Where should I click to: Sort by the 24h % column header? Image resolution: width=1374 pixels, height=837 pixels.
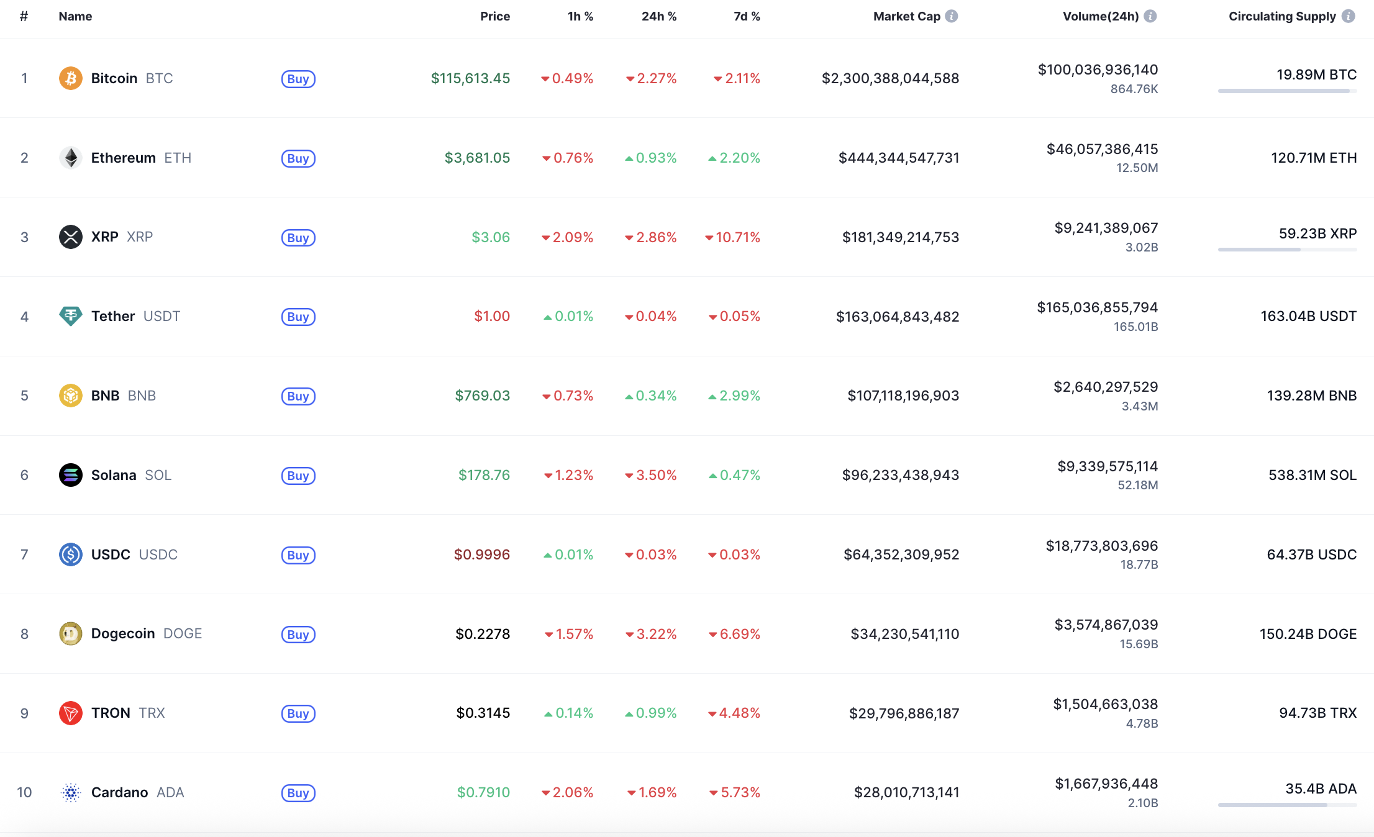(x=658, y=16)
